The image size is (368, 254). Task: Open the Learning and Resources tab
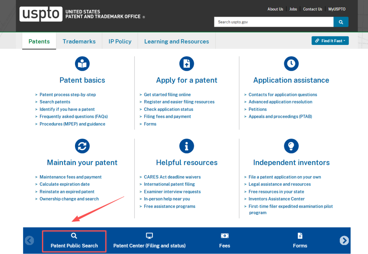click(x=177, y=42)
